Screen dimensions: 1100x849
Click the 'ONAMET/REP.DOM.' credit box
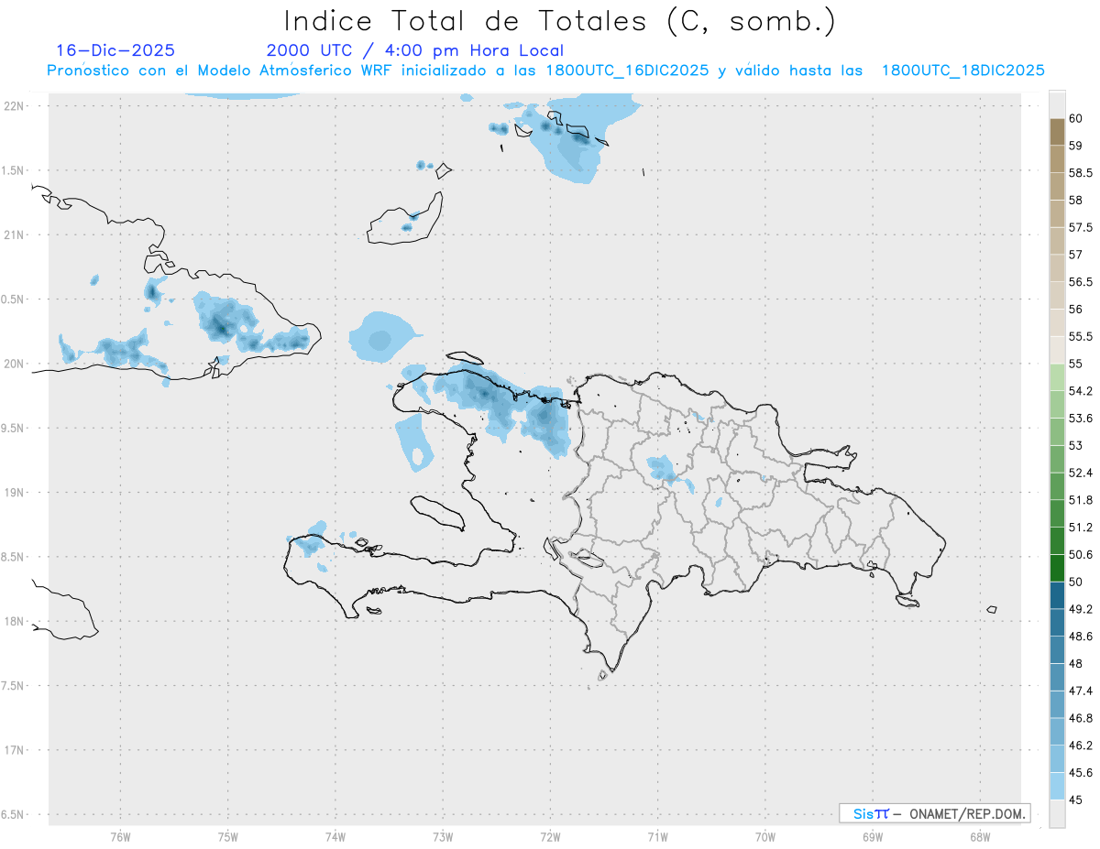[934, 813]
